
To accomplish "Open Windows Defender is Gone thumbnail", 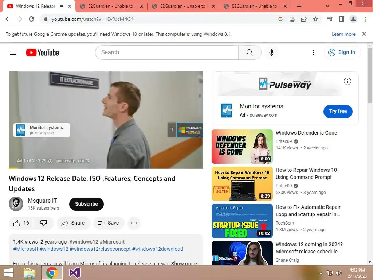I will (x=242, y=147).
